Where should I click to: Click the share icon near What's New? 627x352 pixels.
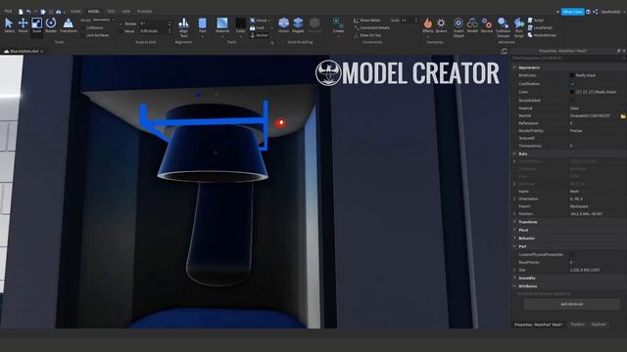(x=596, y=12)
